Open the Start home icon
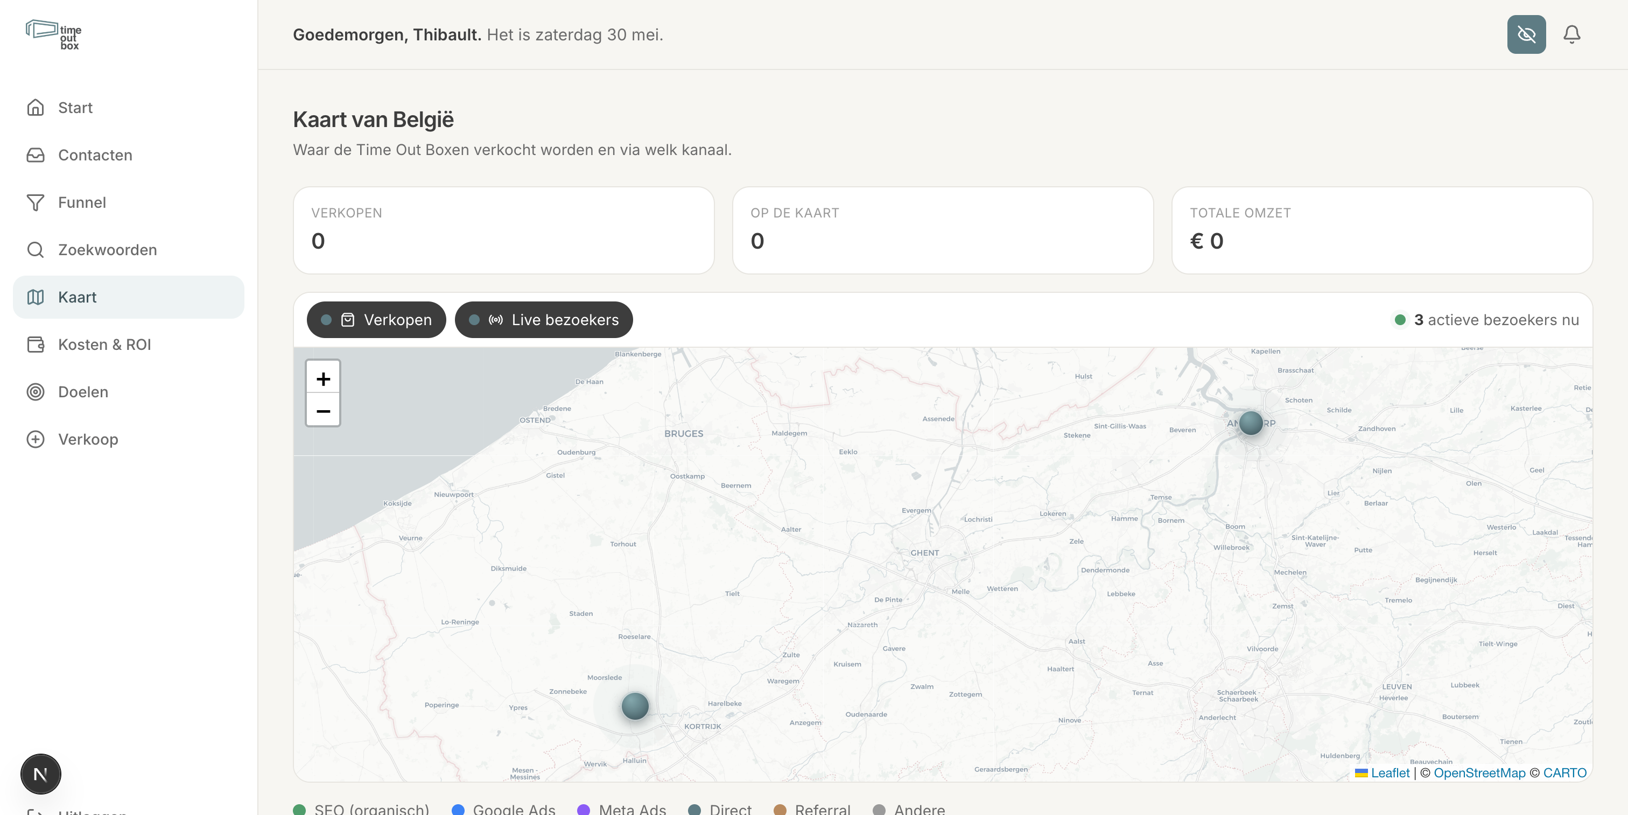This screenshot has height=815, width=1628. click(36, 108)
